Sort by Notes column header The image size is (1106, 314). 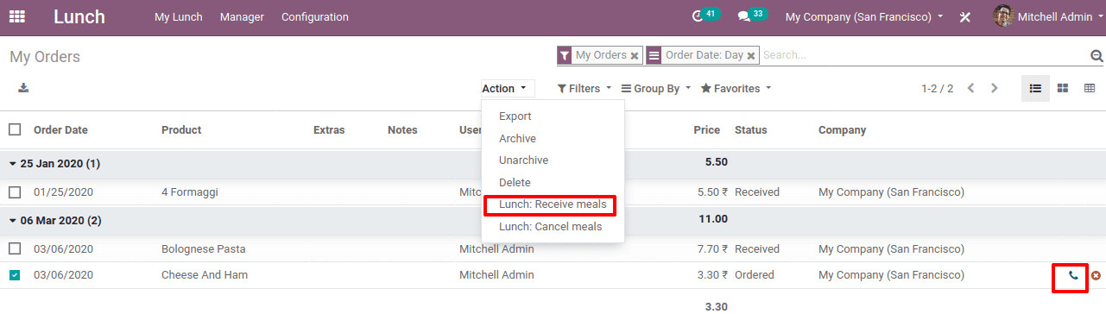coord(402,130)
